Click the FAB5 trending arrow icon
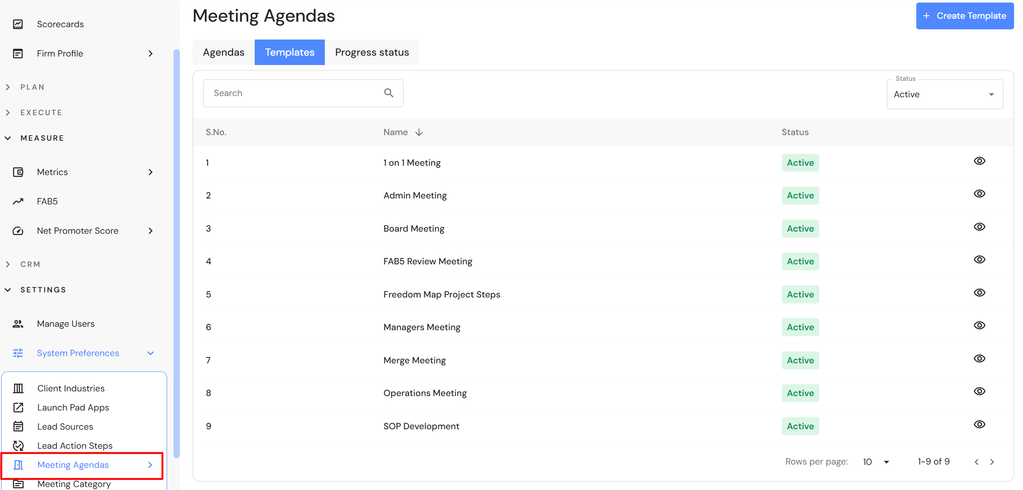Viewport: 1023px width, 490px height. (18, 201)
